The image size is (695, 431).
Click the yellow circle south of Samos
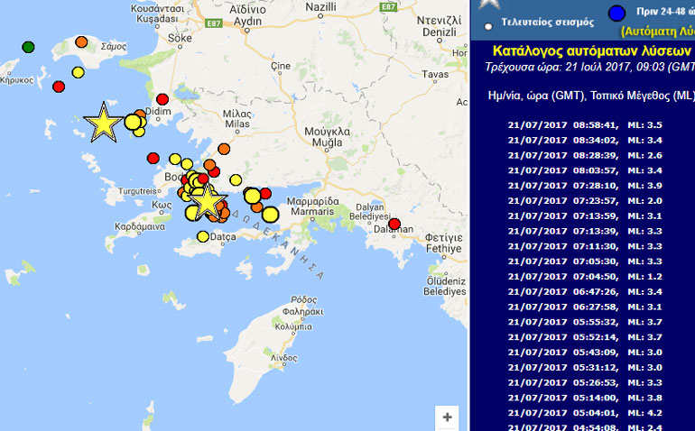pos(78,72)
